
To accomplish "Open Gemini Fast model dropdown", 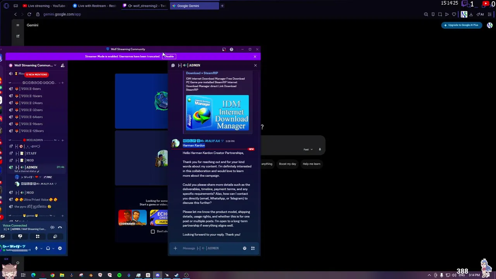I will point(308,150).
